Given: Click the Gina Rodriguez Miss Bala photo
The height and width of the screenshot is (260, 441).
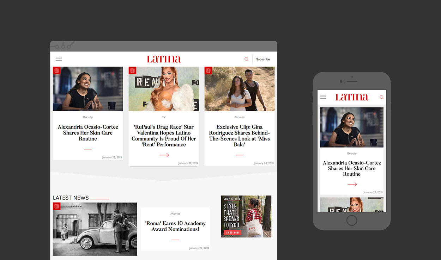Looking at the screenshot, I should coord(240,89).
